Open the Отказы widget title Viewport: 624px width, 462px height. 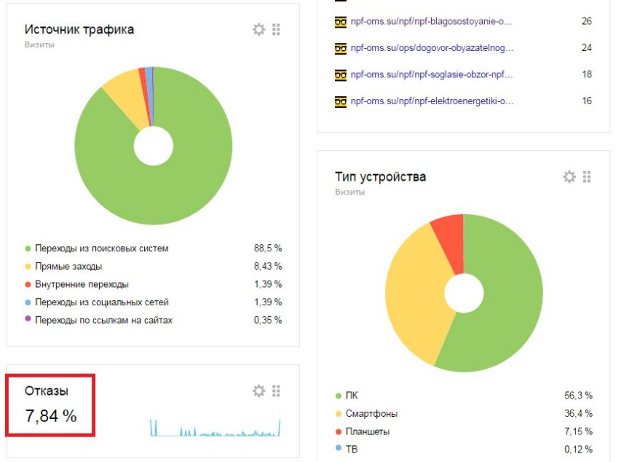click(x=46, y=391)
